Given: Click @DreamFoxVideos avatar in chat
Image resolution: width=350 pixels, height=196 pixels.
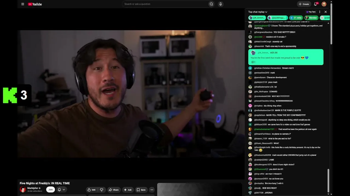Looking at the screenshot, I should [250, 134].
